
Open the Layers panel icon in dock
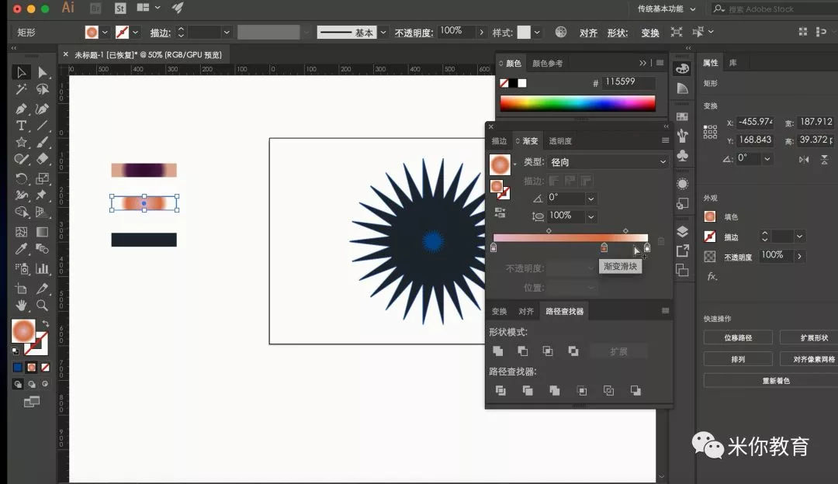click(x=682, y=231)
